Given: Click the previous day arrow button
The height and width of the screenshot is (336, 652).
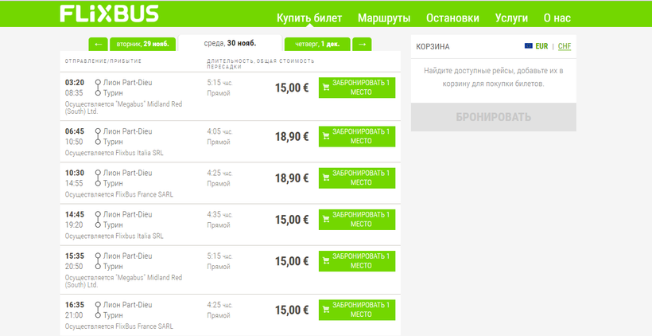Looking at the screenshot, I should [x=98, y=44].
